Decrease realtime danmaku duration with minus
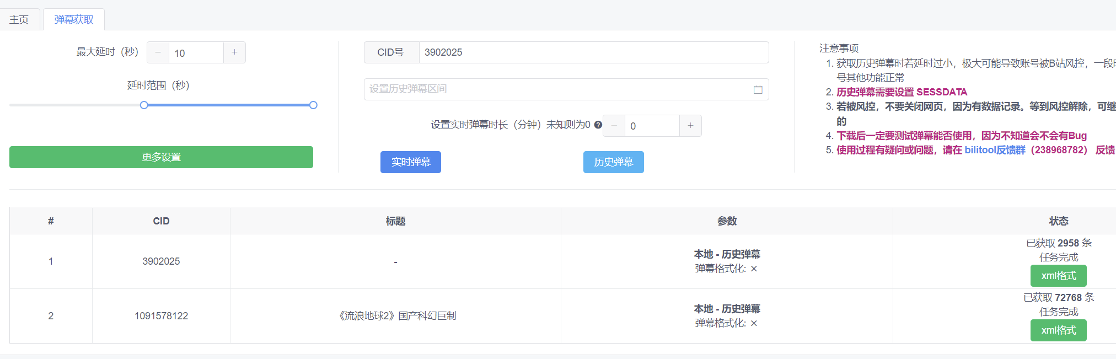Screen dimensions: 1116x359 tap(614, 126)
